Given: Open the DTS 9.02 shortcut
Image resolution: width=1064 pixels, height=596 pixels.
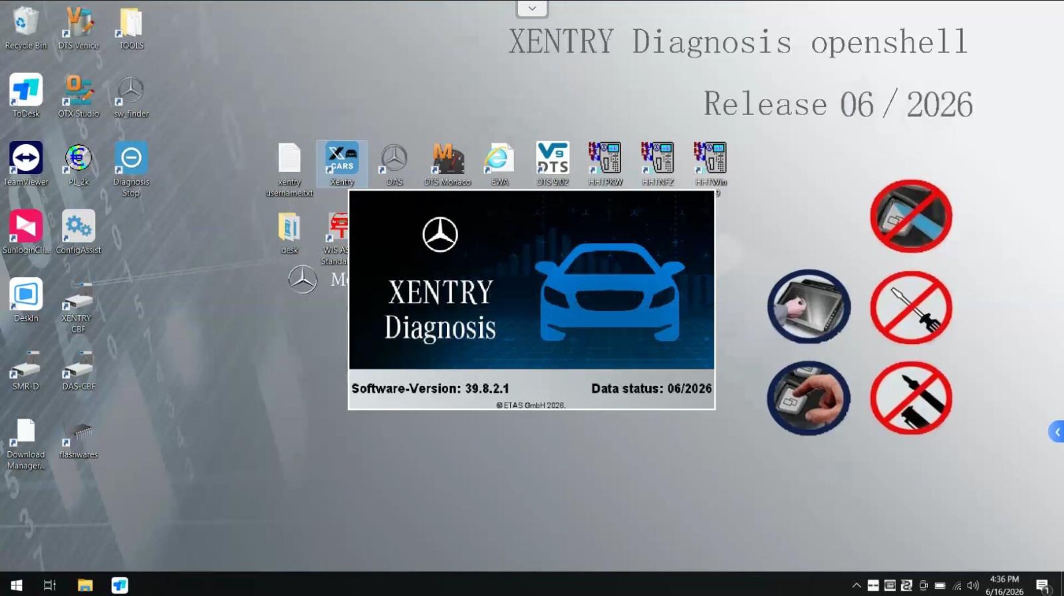Looking at the screenshot, I should coord(553,164).
